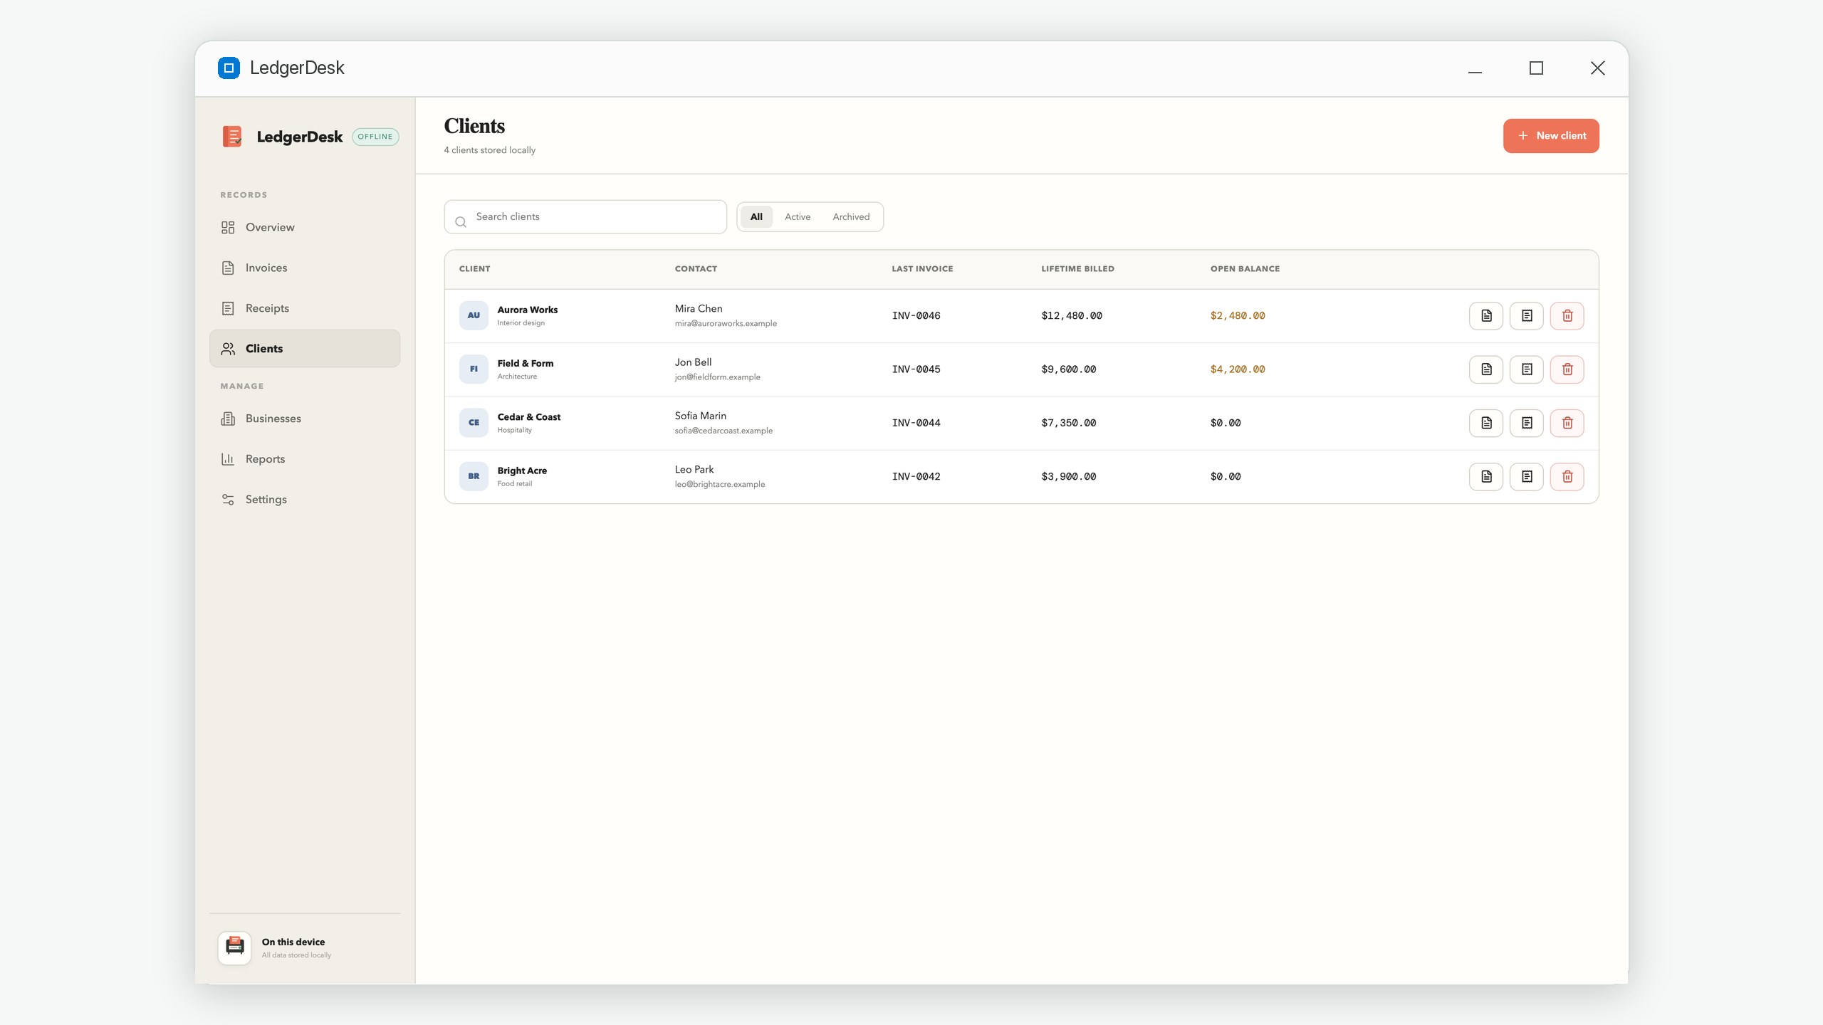The width and height of the screenshot is (1823, 1025).
Task: Click the OPEN BALANCE column header
Action: pyautogui.click(x=1245, y=268)
